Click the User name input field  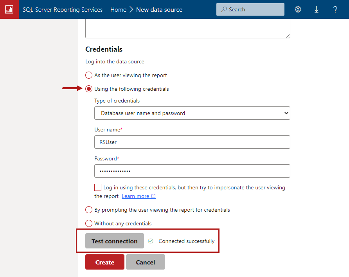tap(192, 142)
